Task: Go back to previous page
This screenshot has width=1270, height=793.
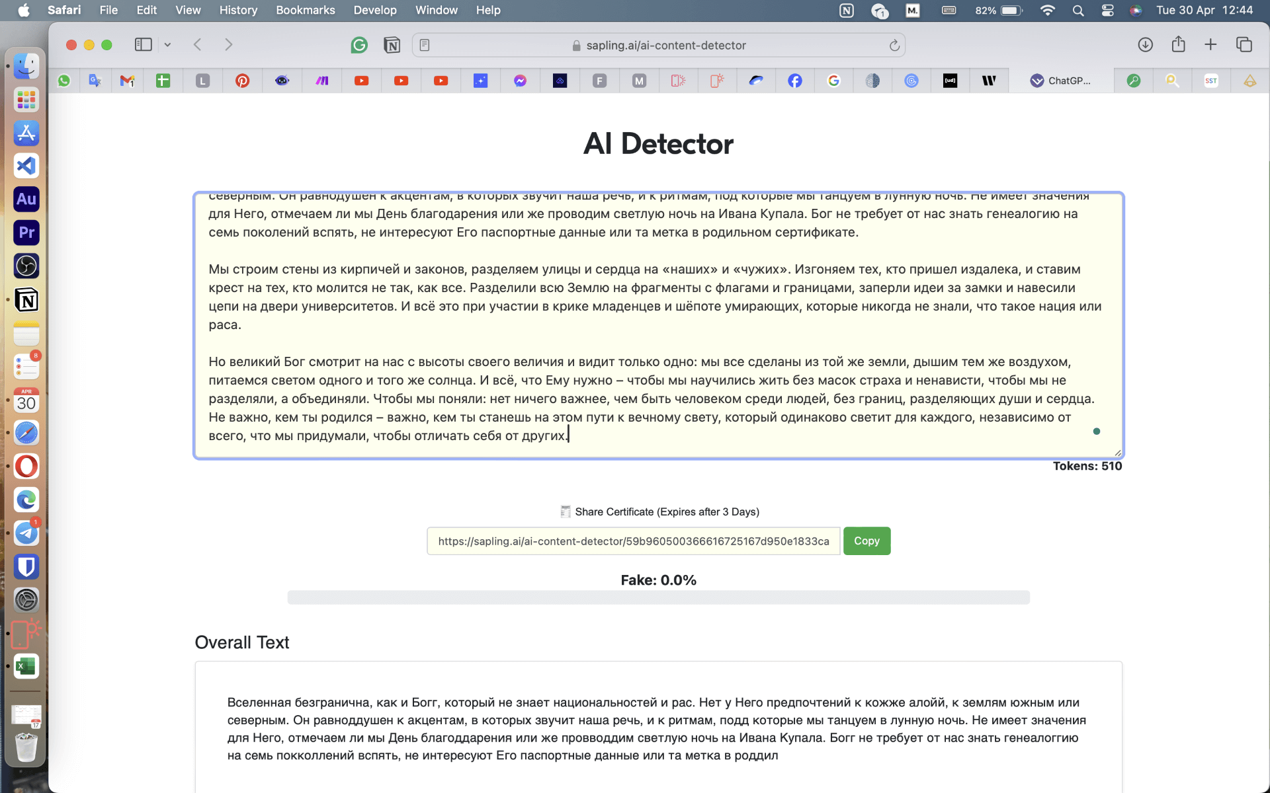Action: point(197,44)
